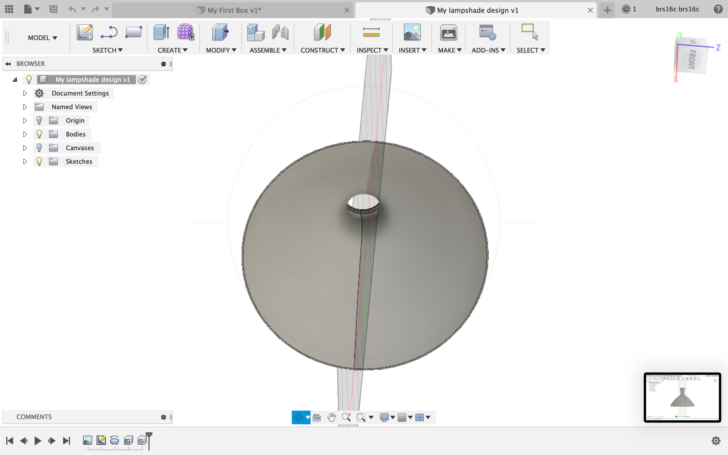Click the 3D Print make icon
Viewport: 728px width, 455px height.
coord(448,32)
